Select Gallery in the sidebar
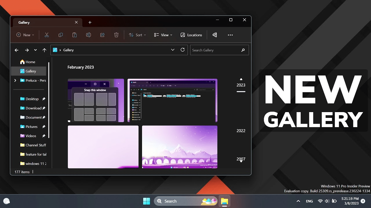 (x=28, y=71)
